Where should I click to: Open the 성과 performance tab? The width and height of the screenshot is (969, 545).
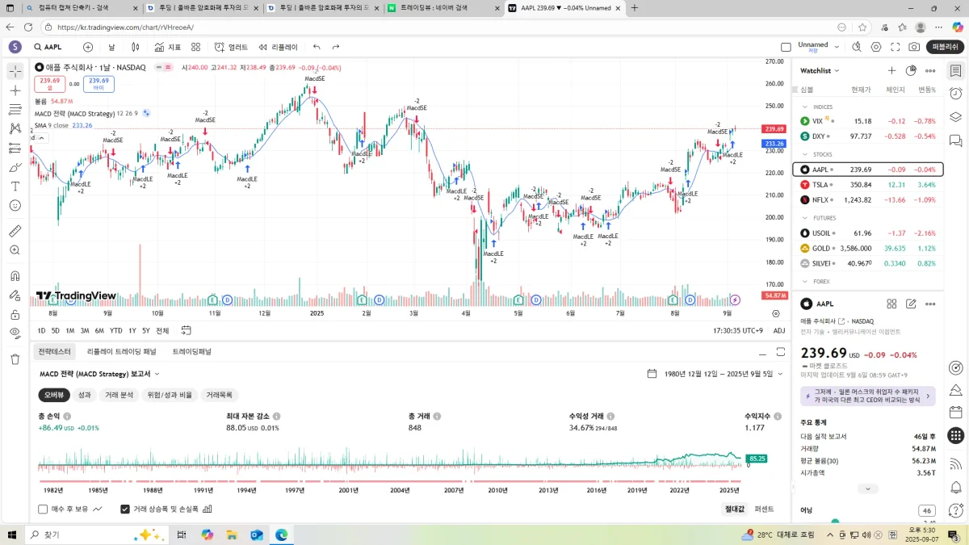[x=84, y=395]
